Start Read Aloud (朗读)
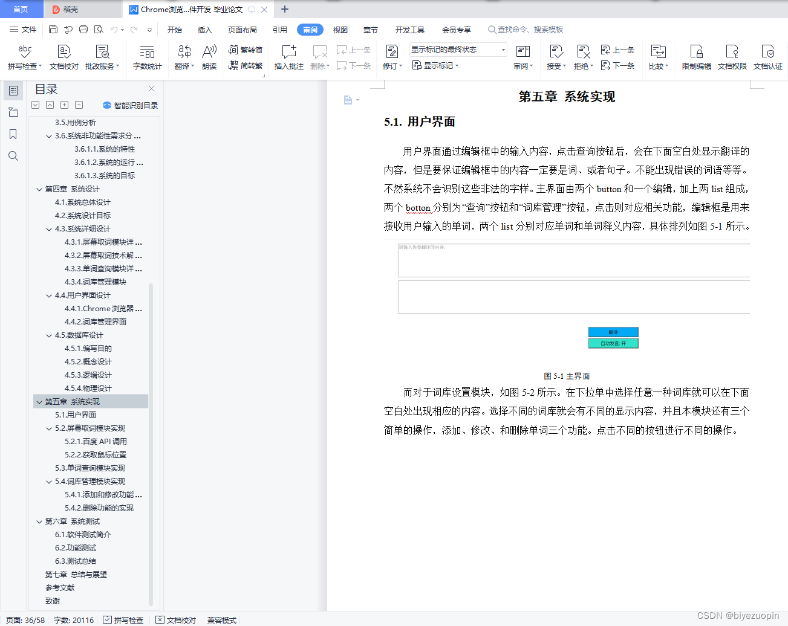 (209, 57)
